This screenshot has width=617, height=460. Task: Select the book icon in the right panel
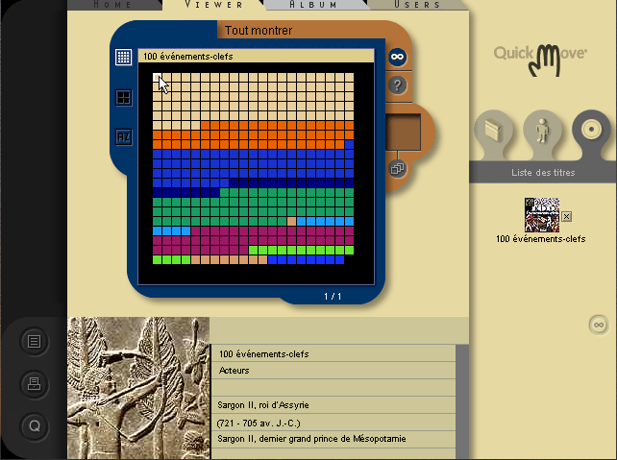494,130
